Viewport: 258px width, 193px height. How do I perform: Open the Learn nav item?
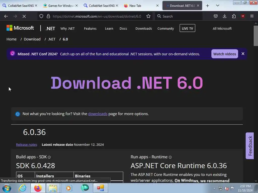point(109,29)
